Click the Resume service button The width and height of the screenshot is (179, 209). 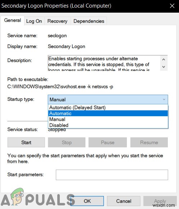coord(149,142)
